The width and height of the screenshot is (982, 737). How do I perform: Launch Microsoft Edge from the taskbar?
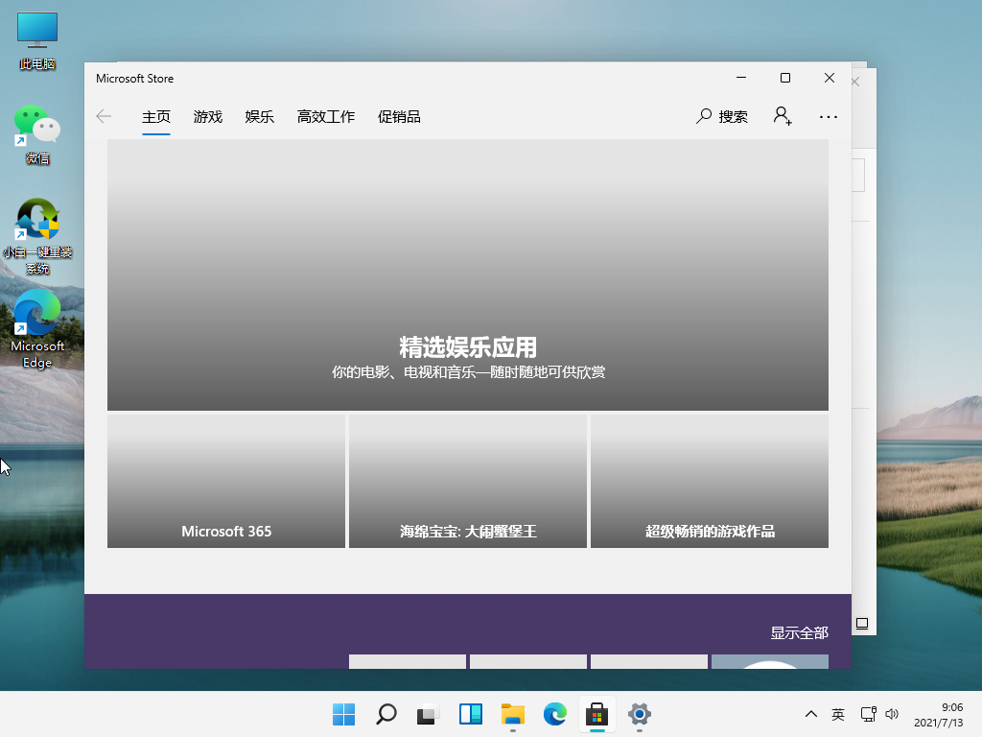pos(554,715)
